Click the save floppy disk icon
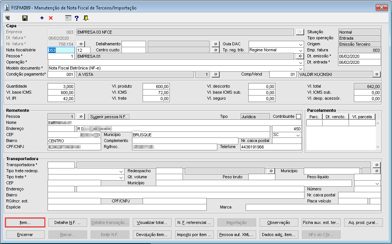 pyautogui.click(x=25, y=18)
